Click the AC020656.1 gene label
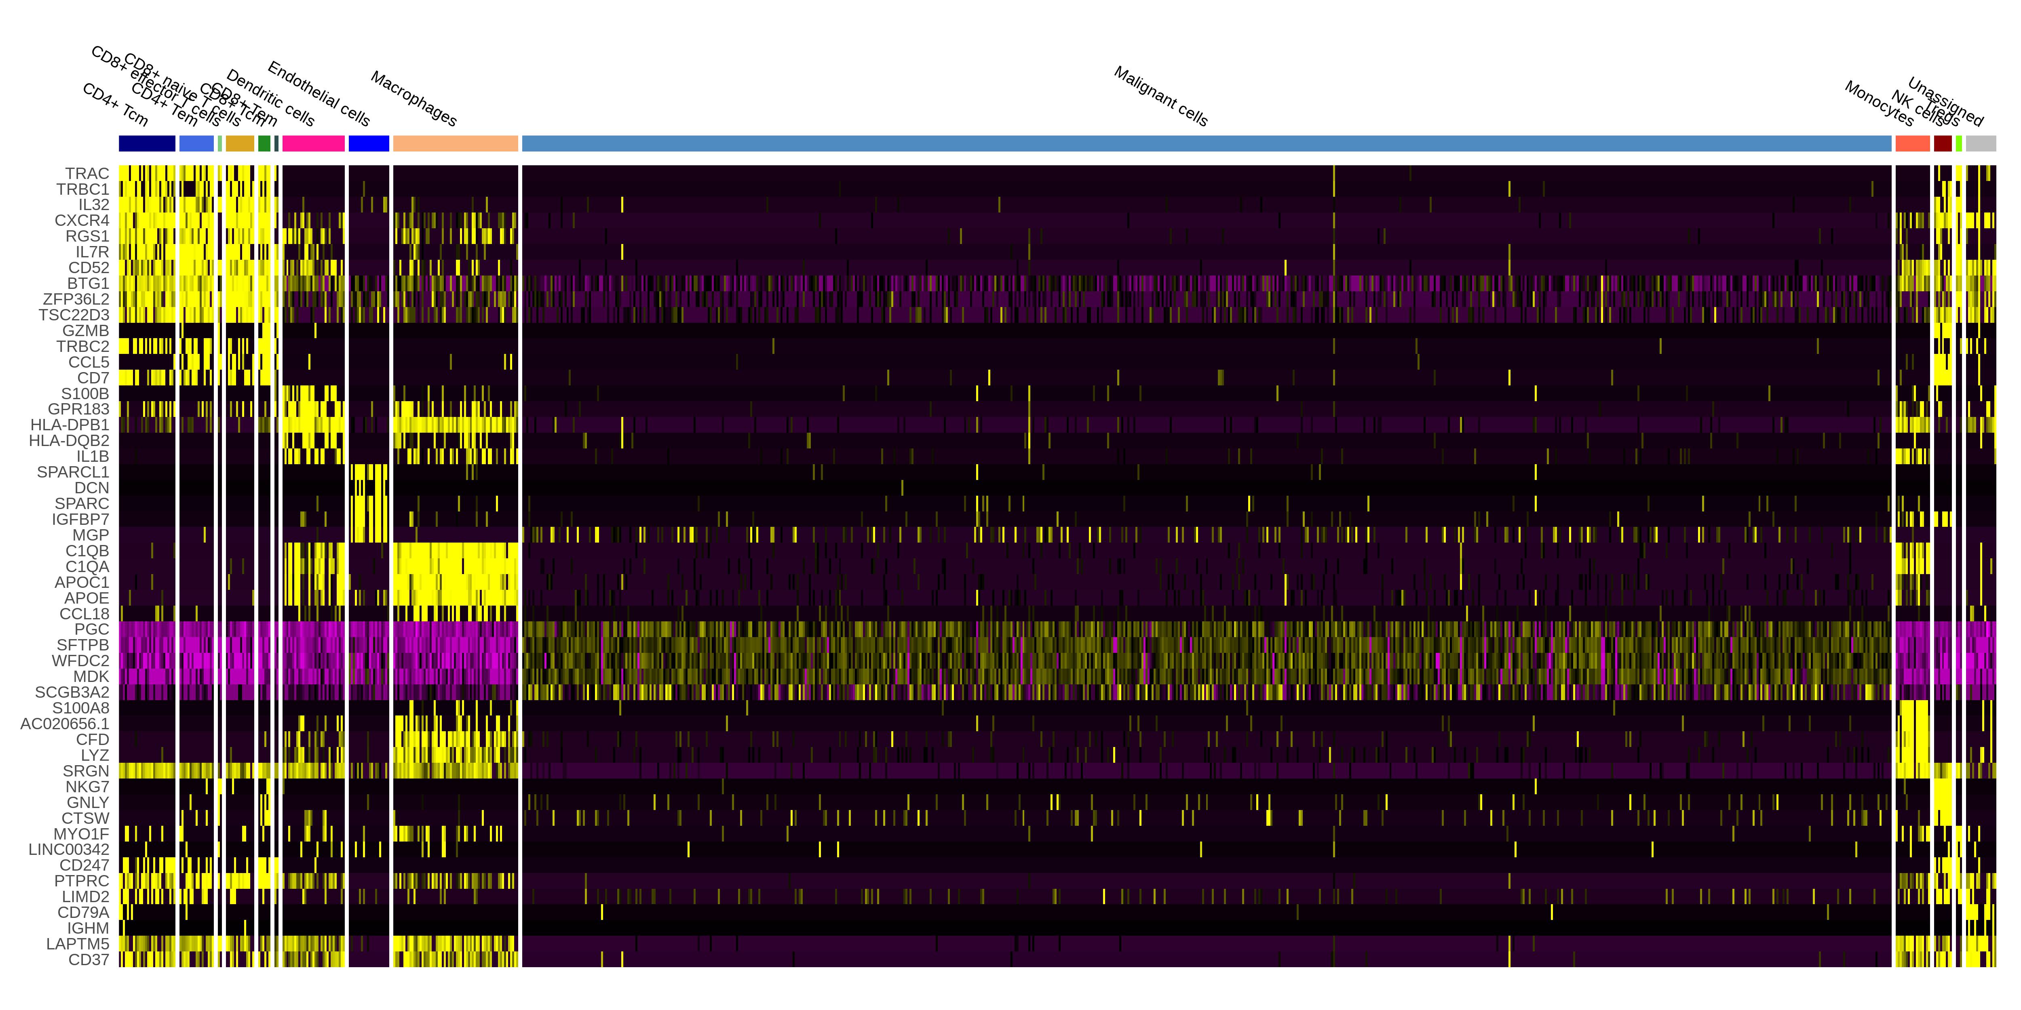This screenshot has height=1010, width=2021. coord(65,724)
